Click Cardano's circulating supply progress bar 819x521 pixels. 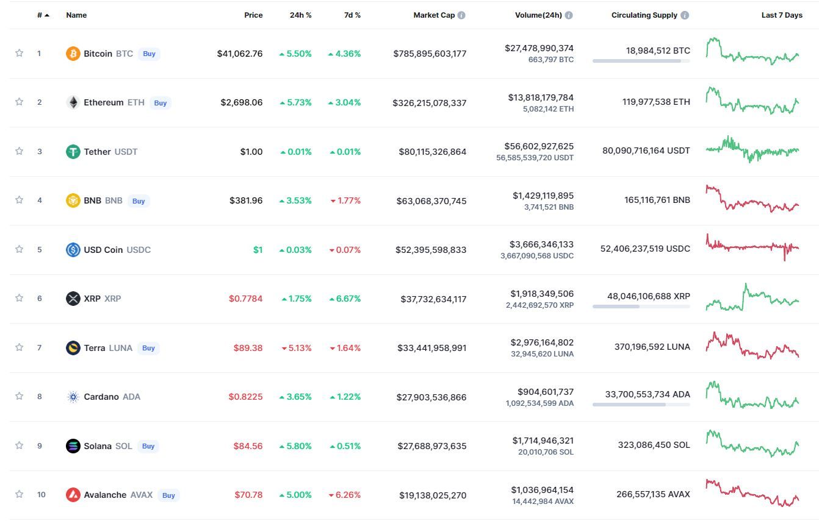click(641, 405)
